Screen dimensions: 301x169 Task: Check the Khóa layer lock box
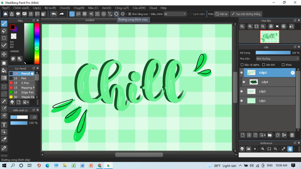(283, 65)
